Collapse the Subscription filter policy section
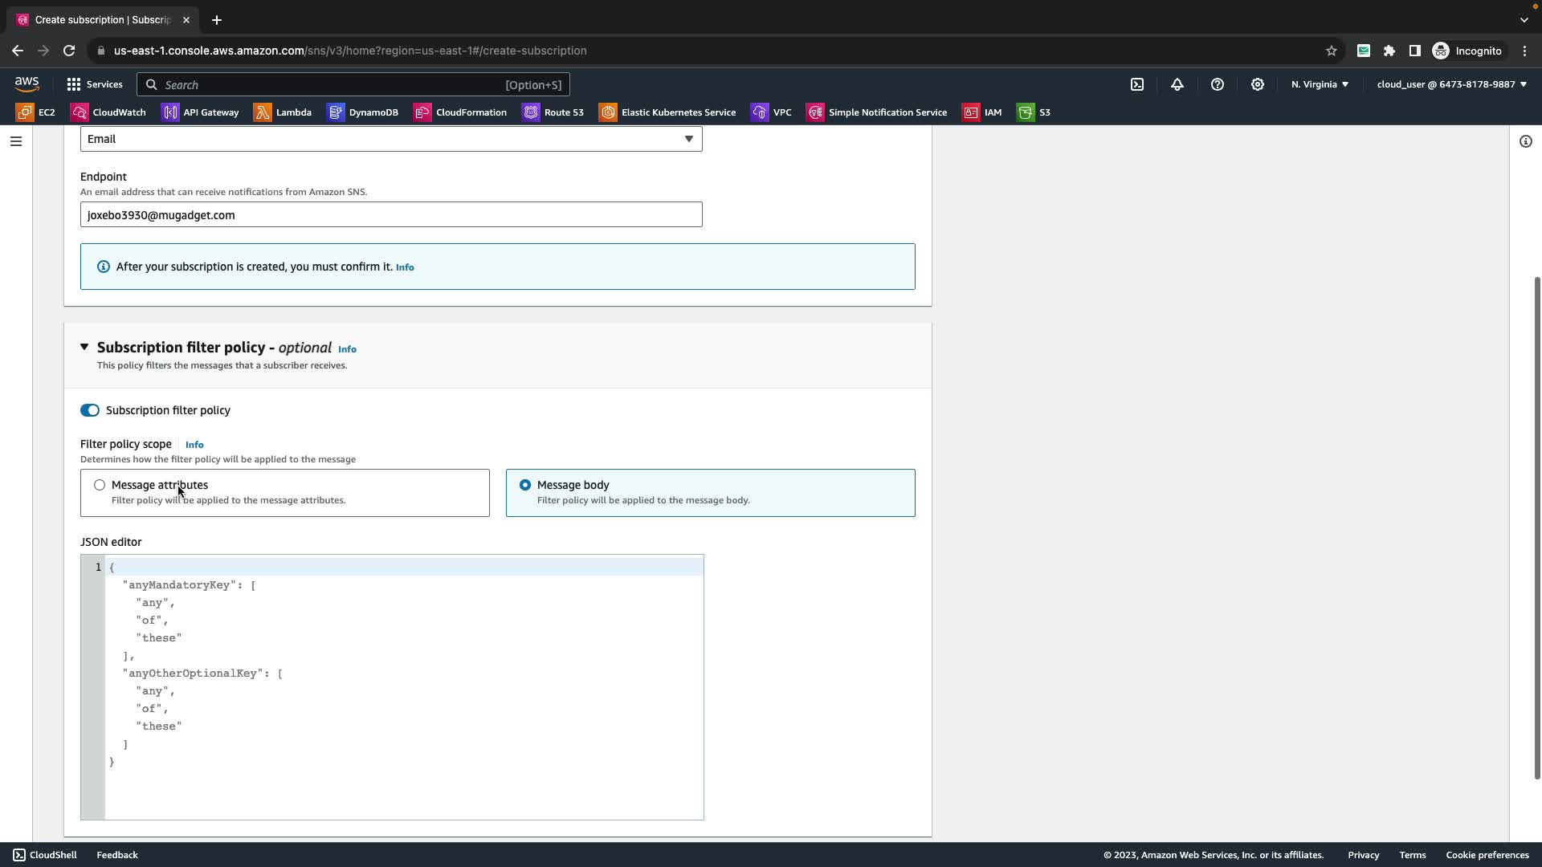 coord(84,347)
